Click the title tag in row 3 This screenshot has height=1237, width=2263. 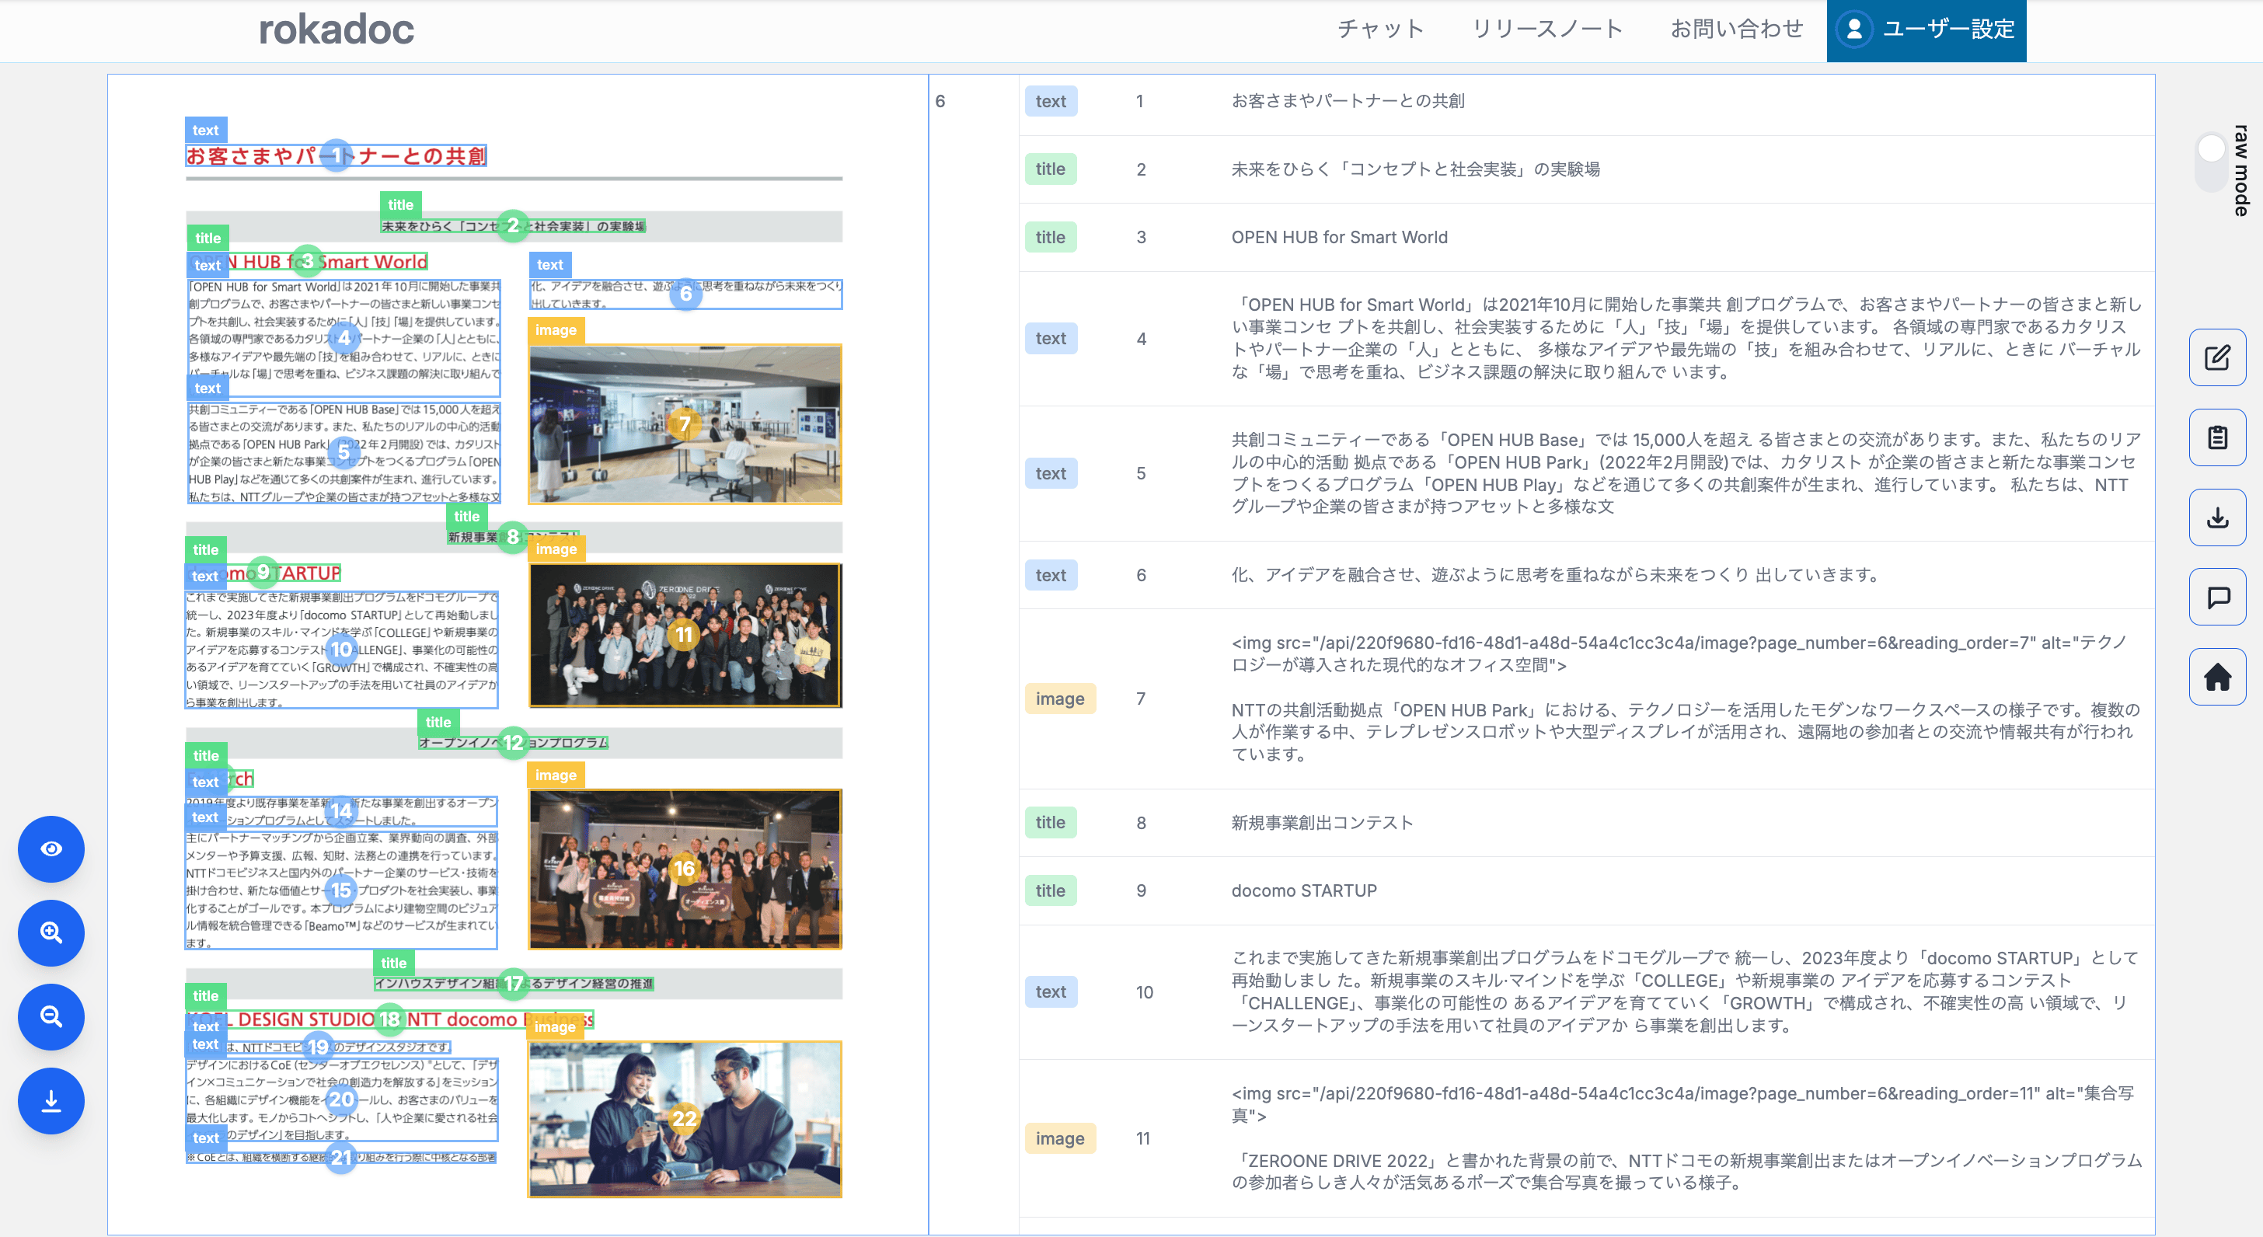tap(1051, 237)
